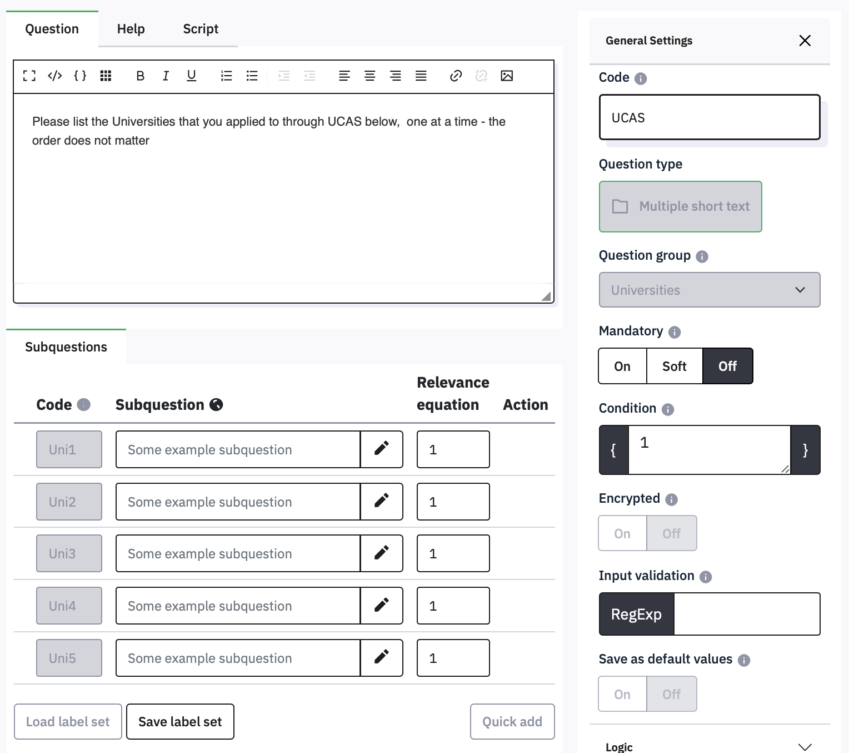
Task: Toggle italic formatting in the editor
Action: [166, 76]
